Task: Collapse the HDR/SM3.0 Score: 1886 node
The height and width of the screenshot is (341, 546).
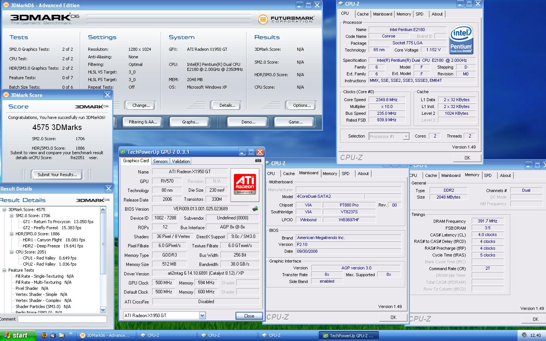Action: 11,234
